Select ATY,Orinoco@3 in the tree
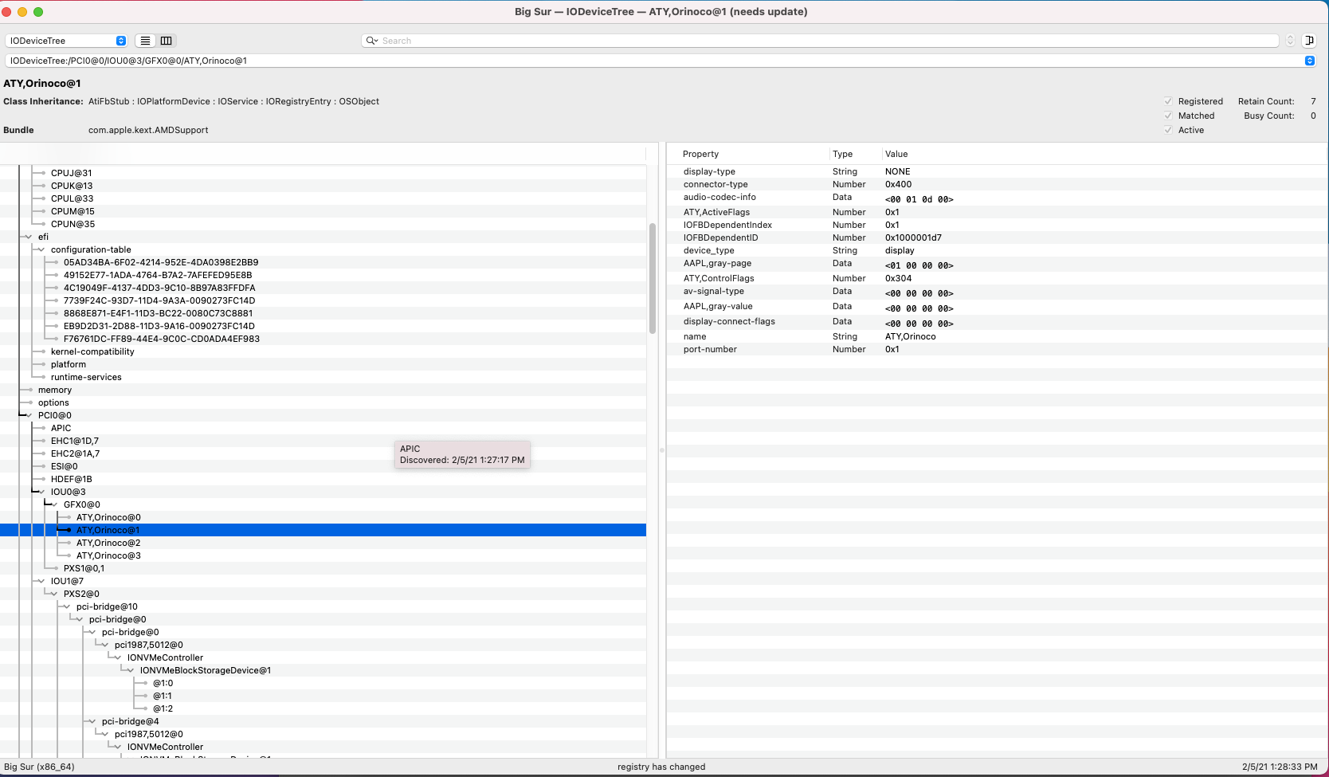The width and height of the screenshot is (1329, 777). pos(108,555)
